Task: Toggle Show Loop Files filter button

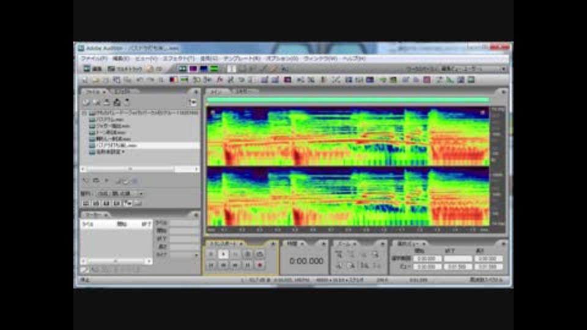Action: [96, 203]
